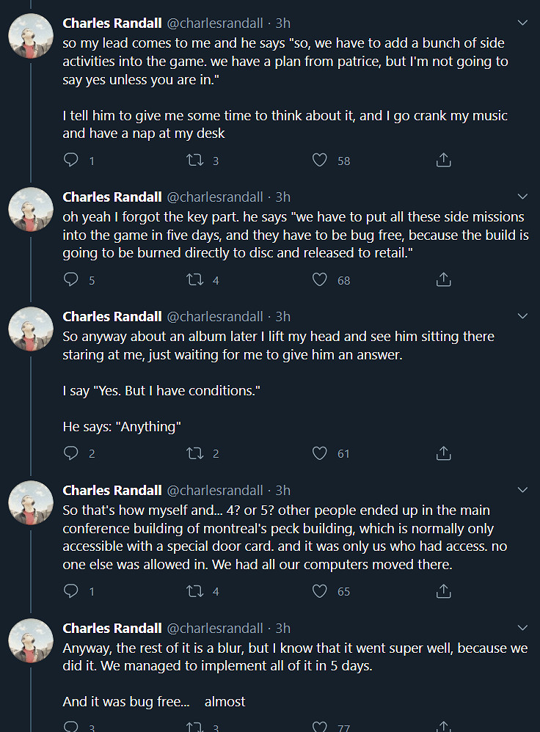The width and height of the screenshot is (540, 732).
Task: Retweet the 'side activities' tweet
Action: pyautogui.click(x=195, y=160)
